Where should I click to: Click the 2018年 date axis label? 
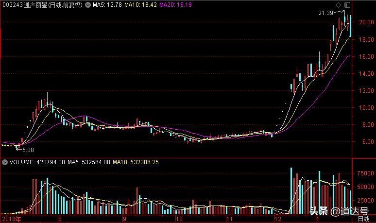click(12, 219)
